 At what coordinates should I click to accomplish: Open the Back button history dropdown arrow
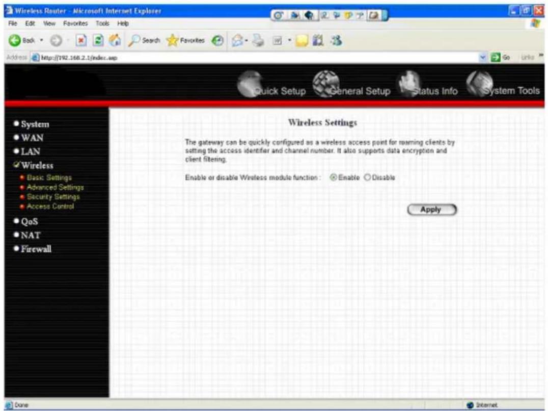[x=42, y=41]
